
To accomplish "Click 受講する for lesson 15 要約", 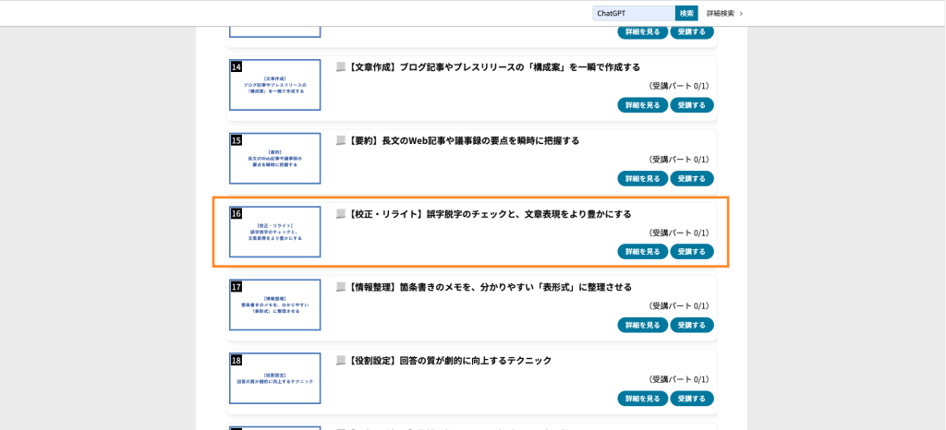I will tap(691, 178).
